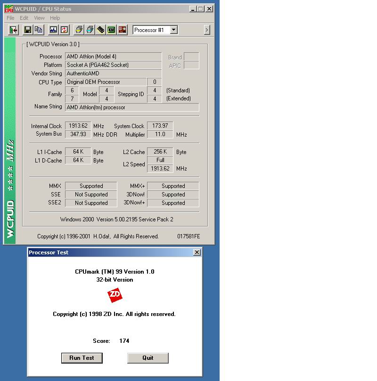Click the L2 Speed 'Full' value
This screenshot has width=377, height=381.
coord(160,160)
